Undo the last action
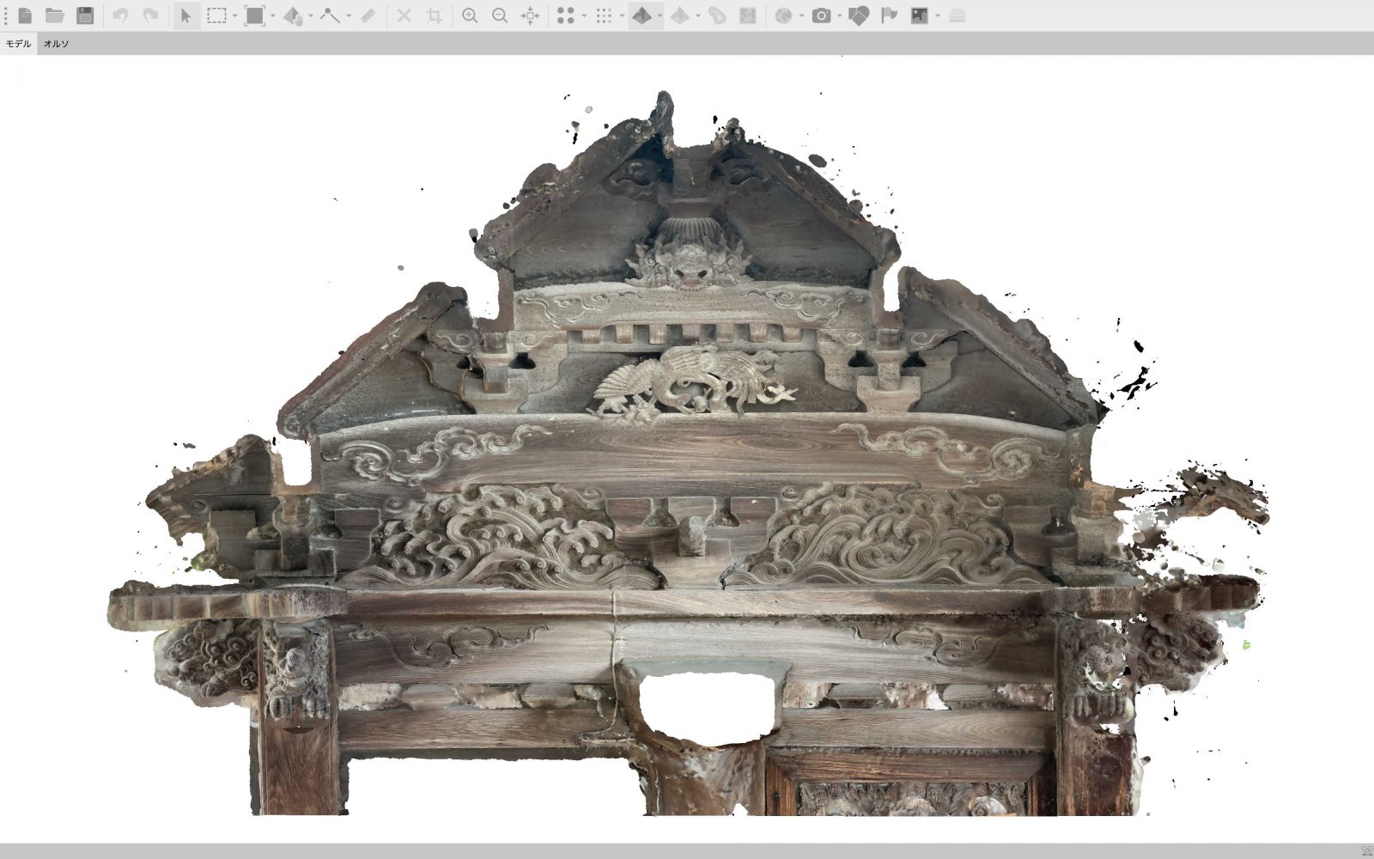This screenshot has width=1374, height=859. 120,15
